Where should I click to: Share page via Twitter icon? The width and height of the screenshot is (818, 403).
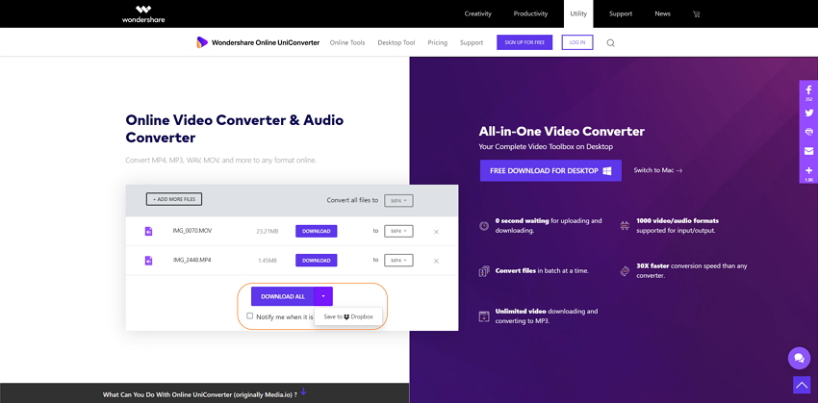tap(808, 112)
